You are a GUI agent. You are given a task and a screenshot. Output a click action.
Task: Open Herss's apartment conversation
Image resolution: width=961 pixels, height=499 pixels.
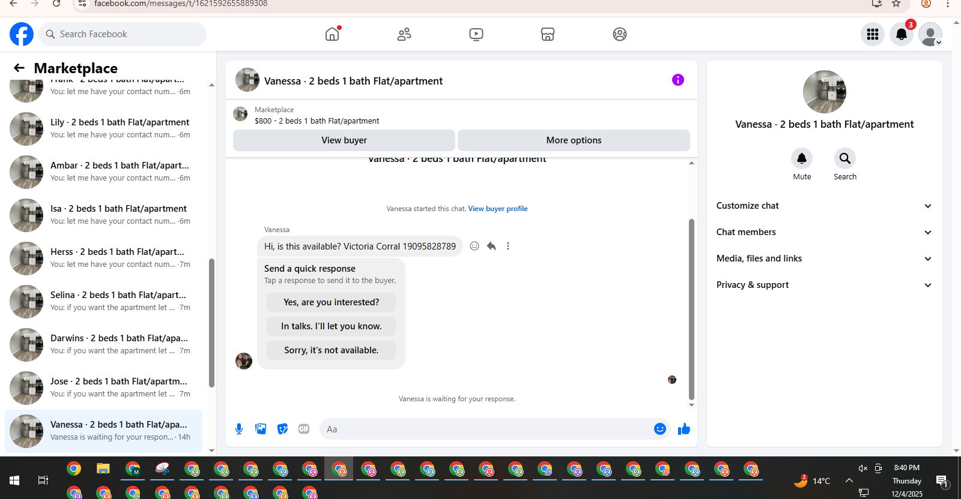coord(103,258)
